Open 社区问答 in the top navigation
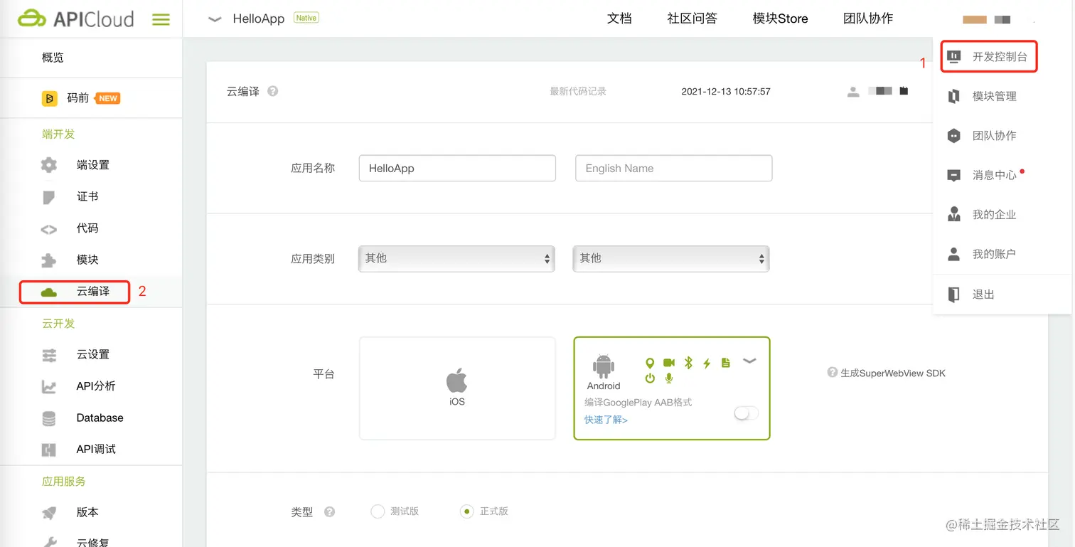 (691, 18)
